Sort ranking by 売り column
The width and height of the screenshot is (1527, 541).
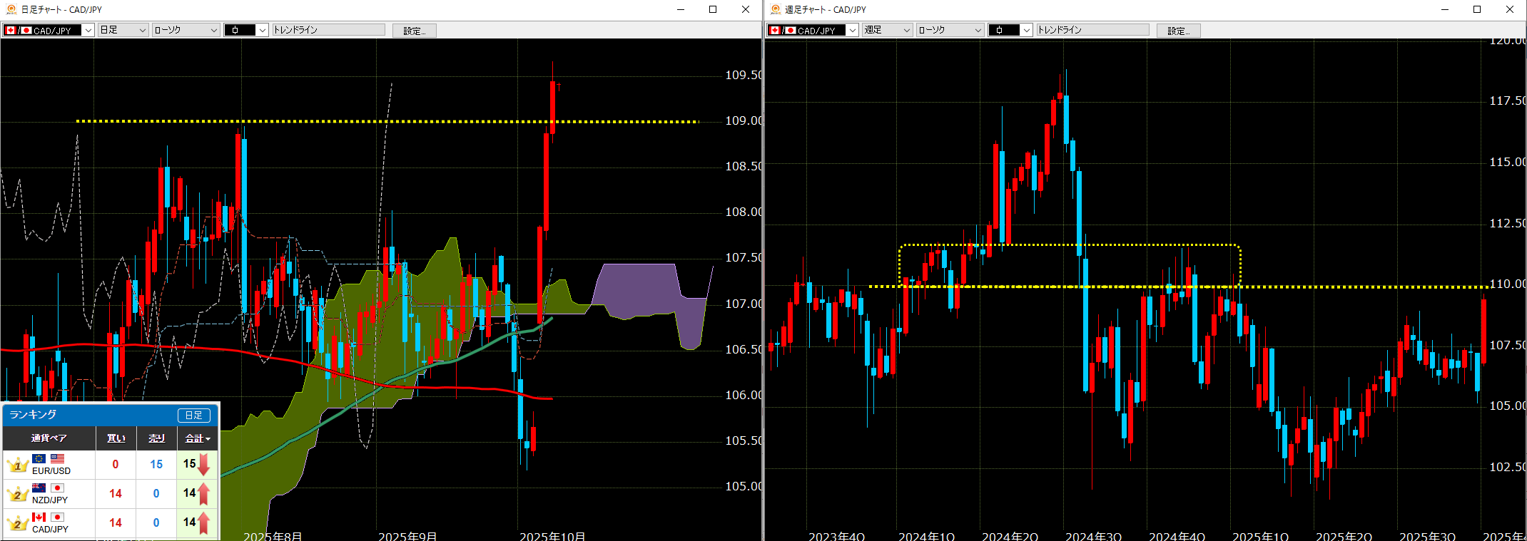(156, 438)
